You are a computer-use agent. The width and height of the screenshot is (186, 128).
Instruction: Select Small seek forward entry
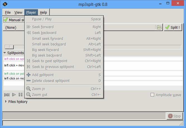click(x=64, y=38)
